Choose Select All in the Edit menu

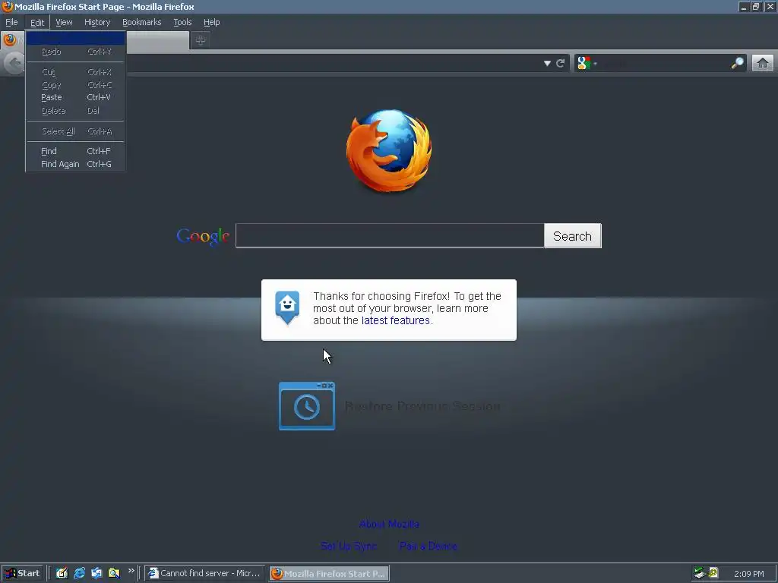click(x=75, y=131)
